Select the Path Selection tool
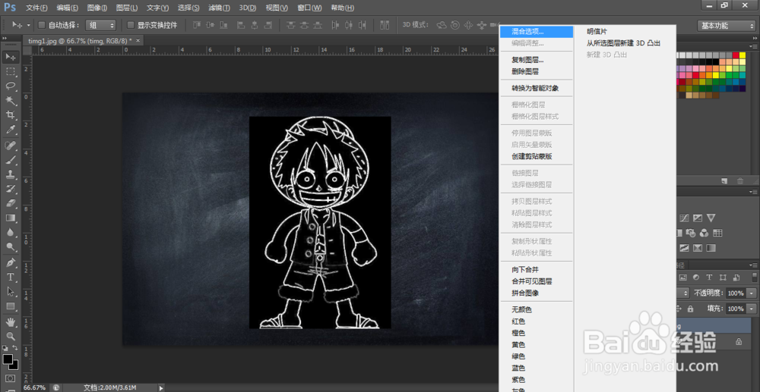This screenshot has width=760, height=392. 11,292
